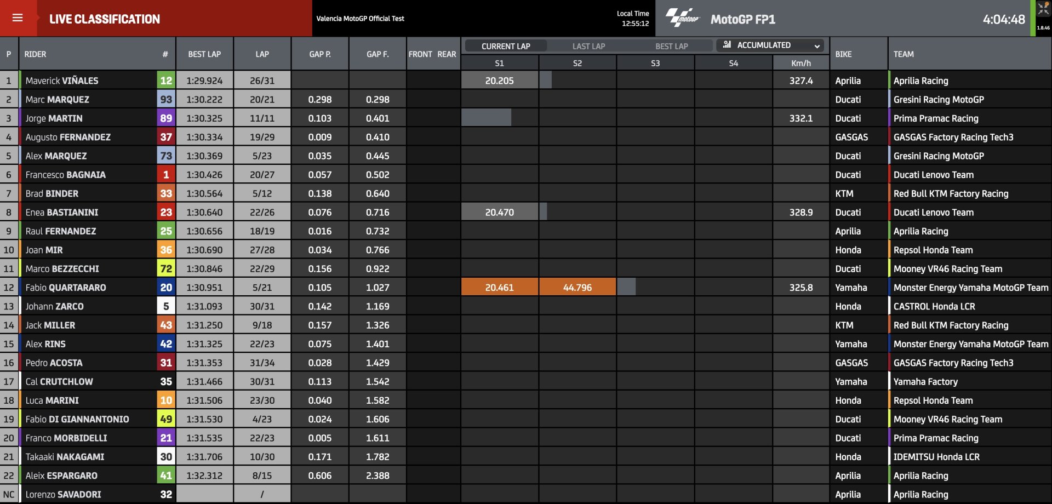
Task: Click the S3 sector column header
Action: coord(655,63)
